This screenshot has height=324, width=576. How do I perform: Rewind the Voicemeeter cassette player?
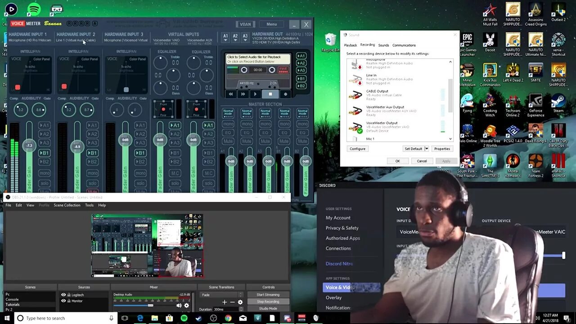(231, 94)
